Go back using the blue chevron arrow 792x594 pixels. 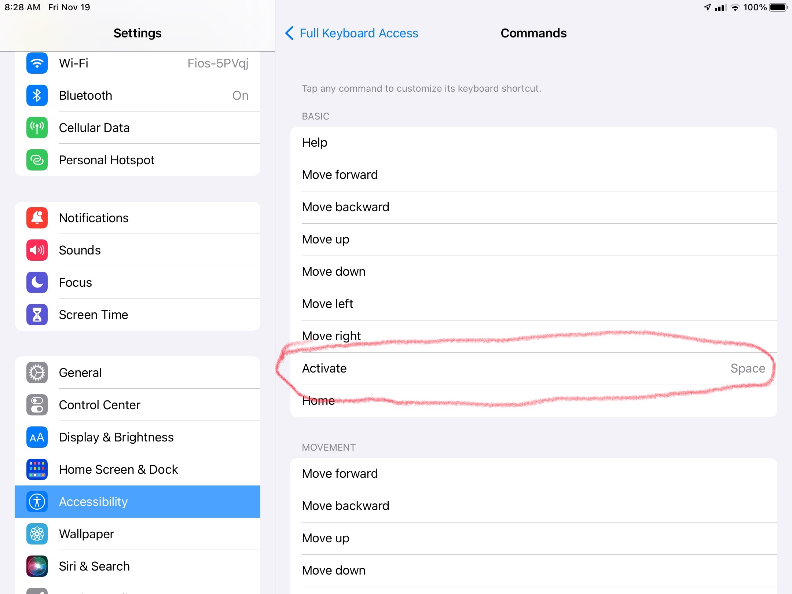click(x=289, y=33)
